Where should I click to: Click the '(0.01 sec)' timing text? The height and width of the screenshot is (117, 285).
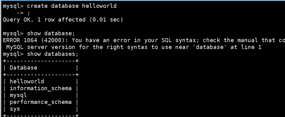tap(106, 20)
